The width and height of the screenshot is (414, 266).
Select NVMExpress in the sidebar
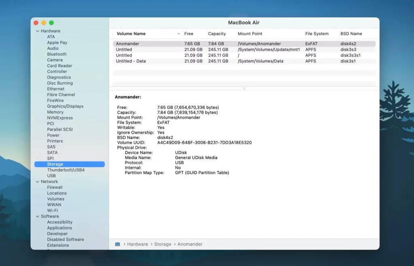coord(60,118)
